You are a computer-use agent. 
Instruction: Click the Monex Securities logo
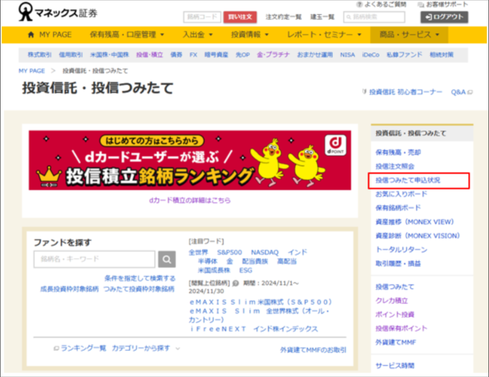(x=58, y=12)
